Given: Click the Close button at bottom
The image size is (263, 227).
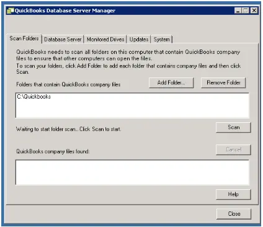Looking at the screenshot, I should pos(234,214).
